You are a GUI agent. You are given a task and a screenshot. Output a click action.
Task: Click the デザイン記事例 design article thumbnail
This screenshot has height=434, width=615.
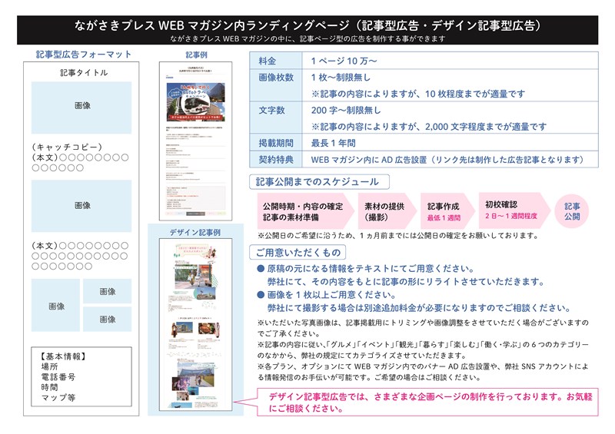(195, 325)
